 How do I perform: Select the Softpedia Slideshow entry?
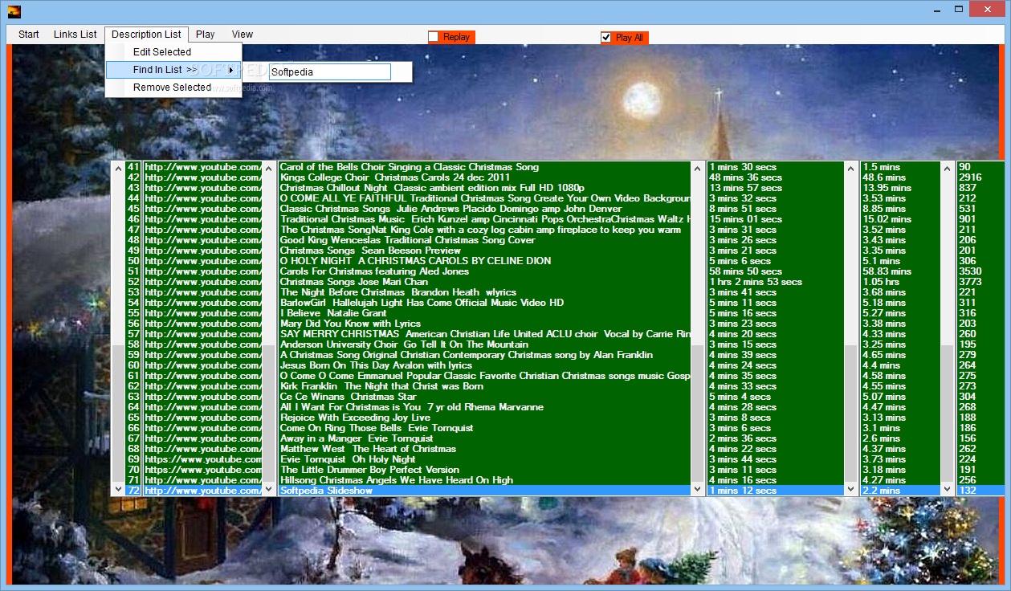tap(485, 491)
